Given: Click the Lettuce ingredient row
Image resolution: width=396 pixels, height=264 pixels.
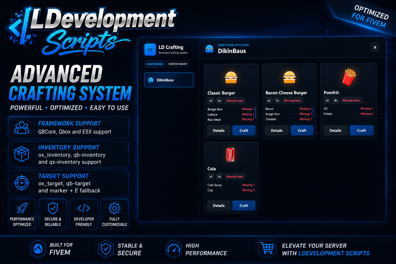Looking at the screenshot, I should pos(231,114).
